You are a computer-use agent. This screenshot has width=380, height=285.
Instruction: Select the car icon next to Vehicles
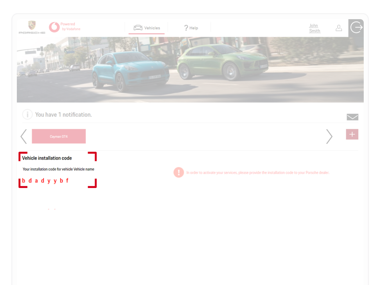click(x=138, y=27)
